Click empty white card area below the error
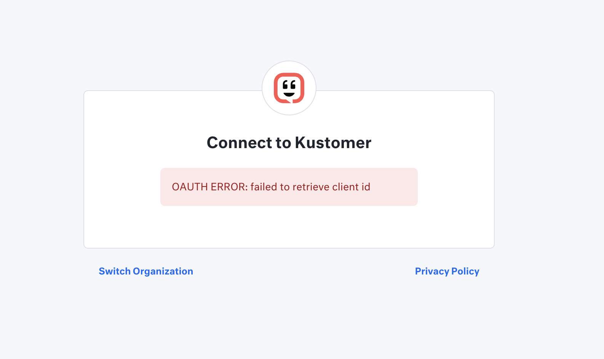 click(289, 227)
